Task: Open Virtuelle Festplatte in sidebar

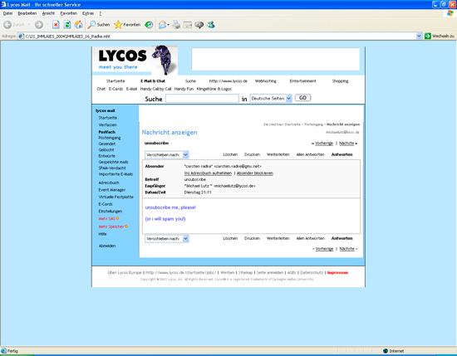Action: [x=116, y=197]
